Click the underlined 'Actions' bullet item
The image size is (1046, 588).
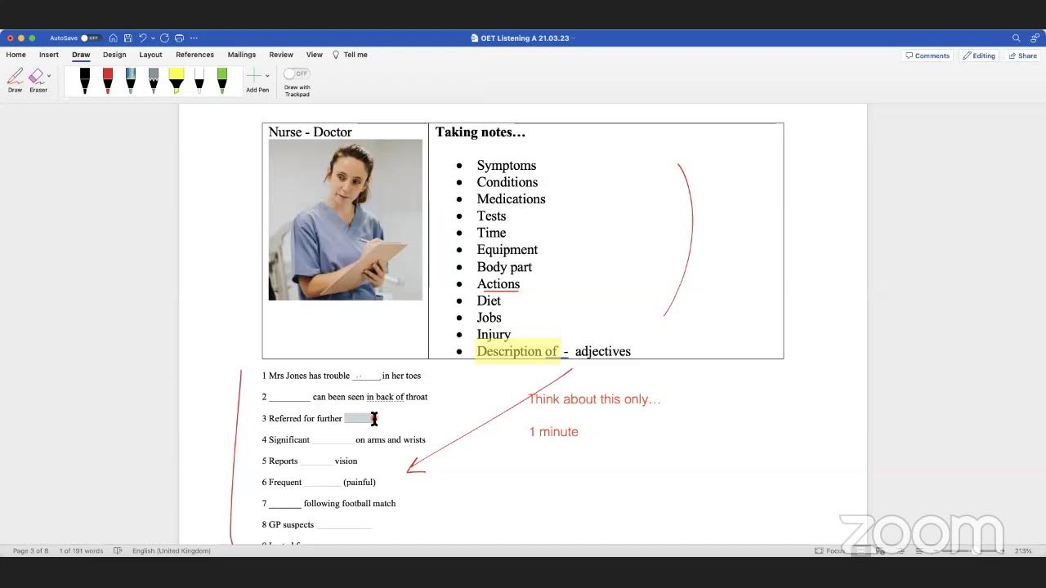click(498, 284)
